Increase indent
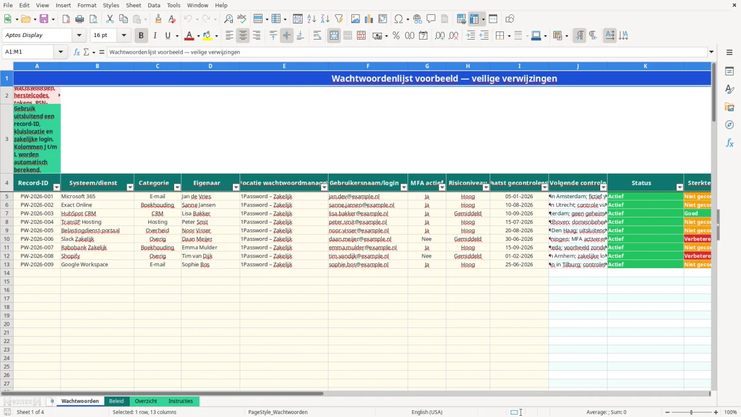 coord(471,36)
